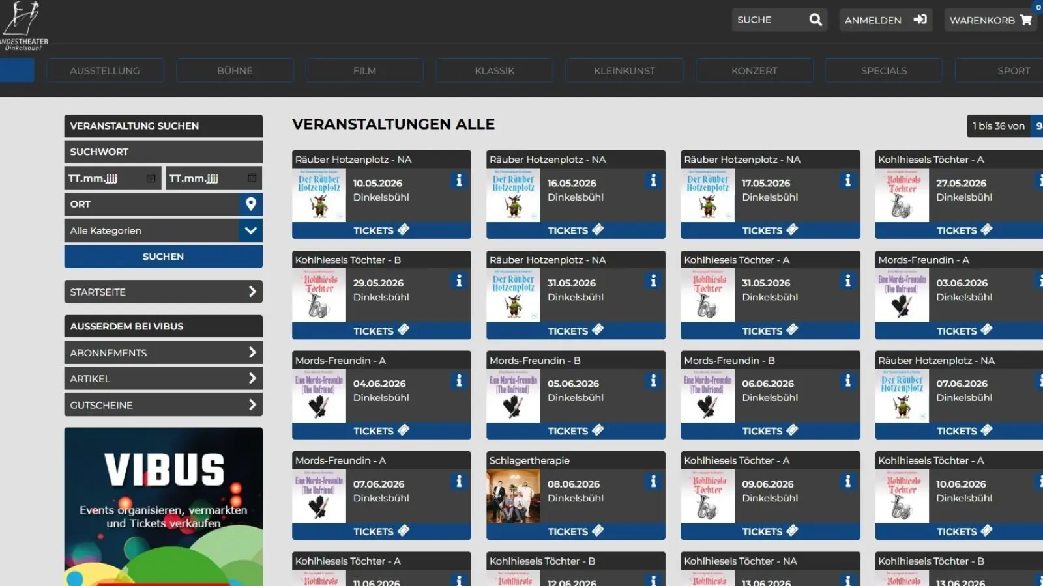Open the Startseite sidebar entry
This screenshot has height=586, width=1043.
(x=164, y=292)
